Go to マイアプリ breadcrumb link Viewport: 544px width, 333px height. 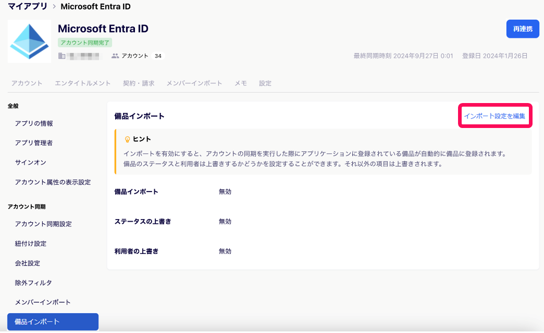(x=28, y=6)
